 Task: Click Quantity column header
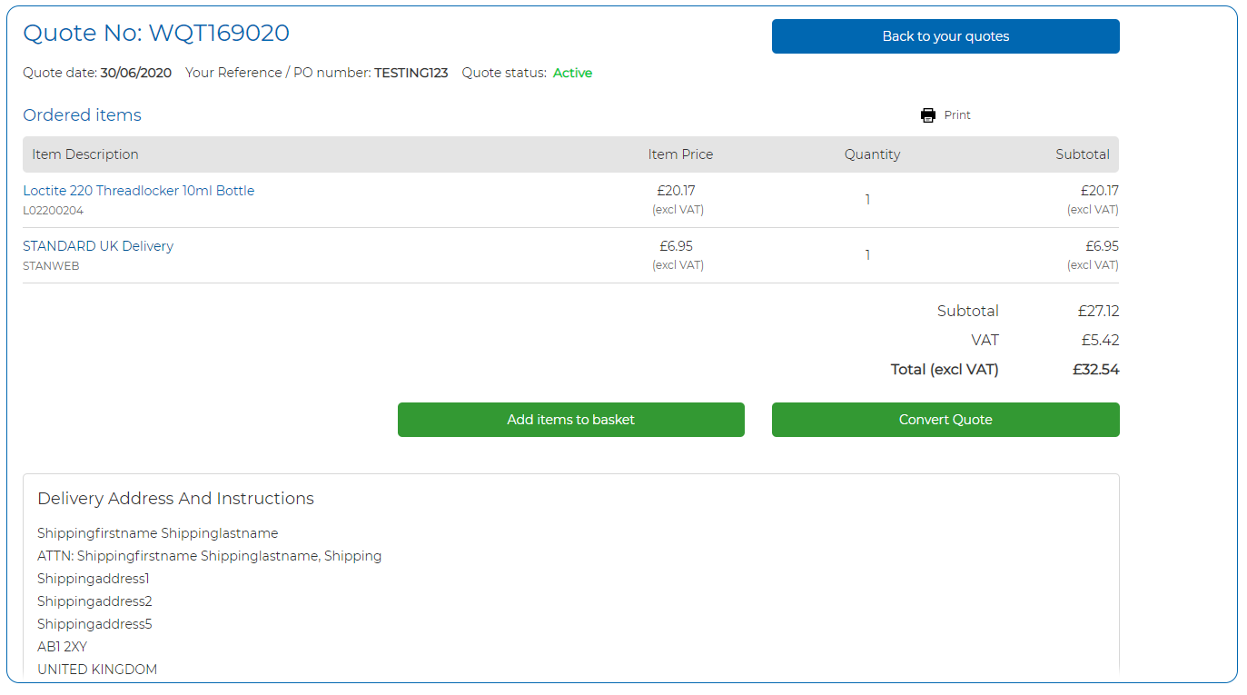tap(872, 154)
